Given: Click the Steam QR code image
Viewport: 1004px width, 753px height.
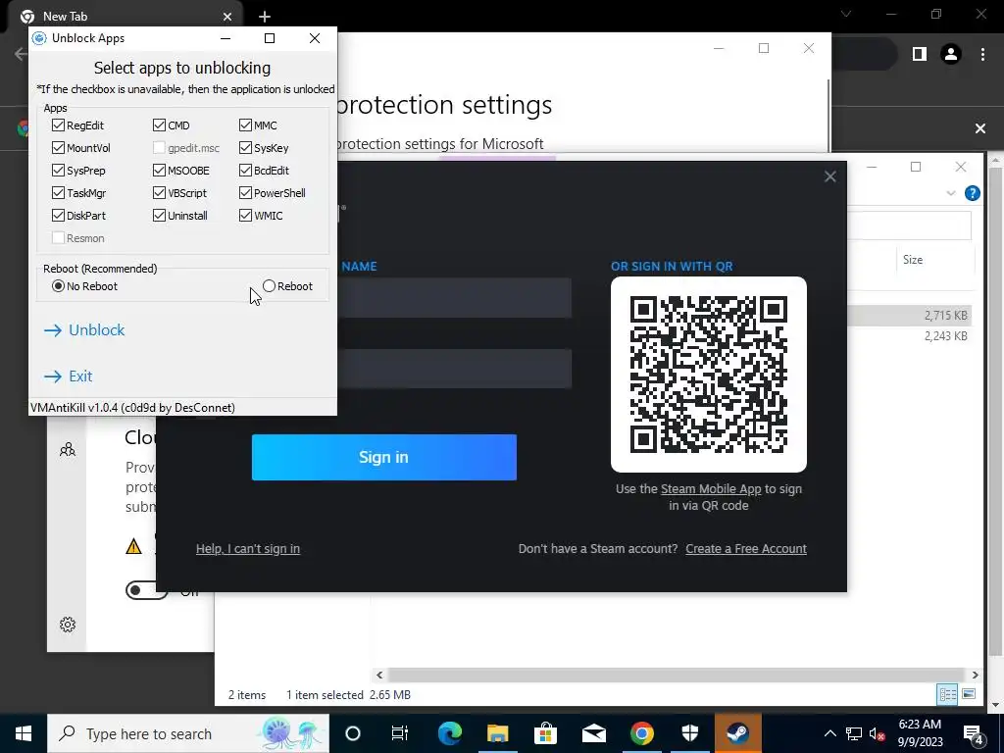Looking at the screenshot, I should pyautogui.click(x=709, y=375).
